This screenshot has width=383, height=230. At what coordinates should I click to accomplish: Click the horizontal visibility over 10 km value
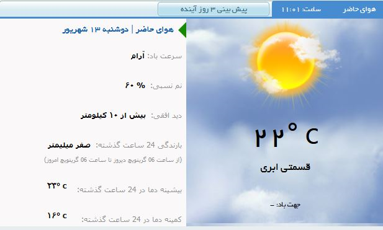[113, 115]
